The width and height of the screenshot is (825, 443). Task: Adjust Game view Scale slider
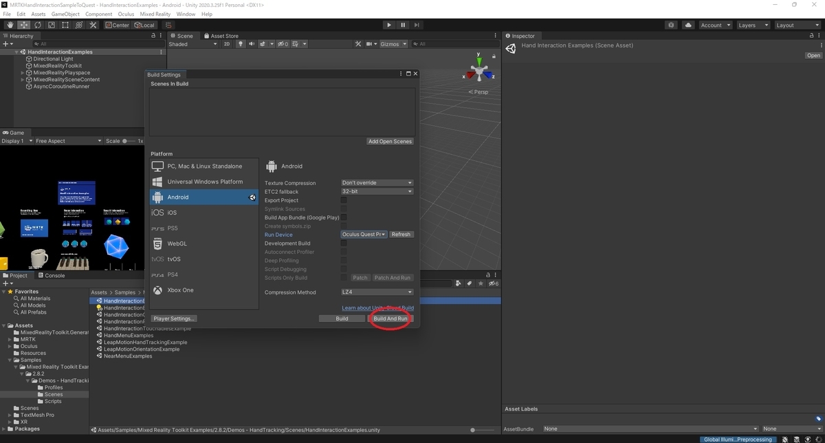click(x=129, y=141)
